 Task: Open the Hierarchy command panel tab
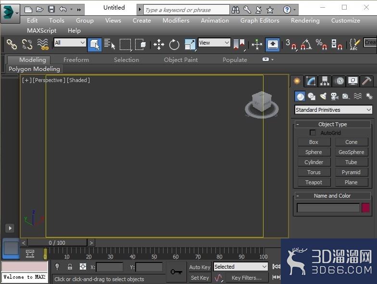(325, 81)
